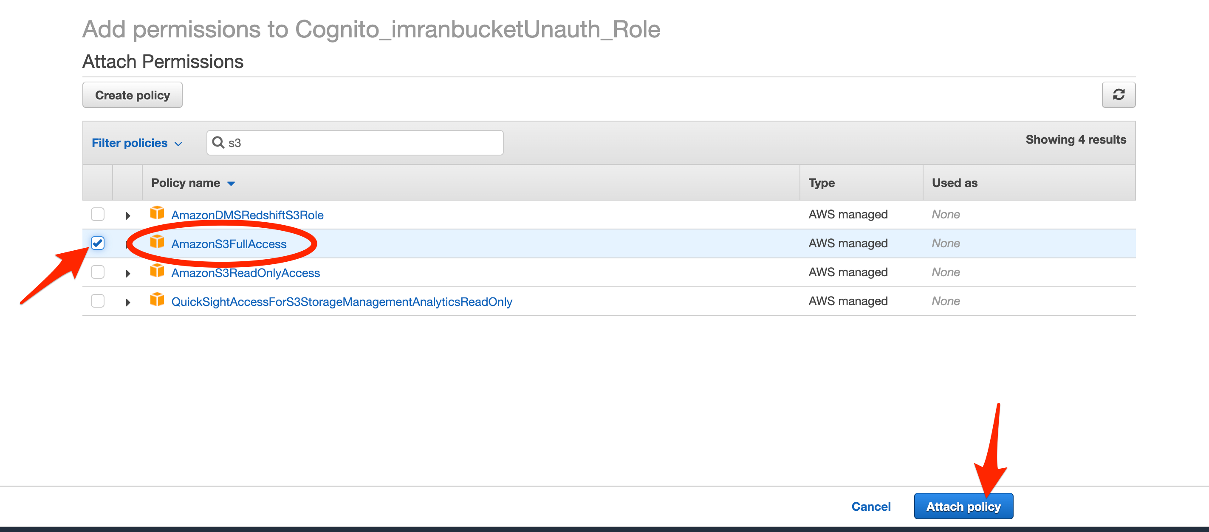Uncheck the AmazonS3FullAccess checkbox
The width and height of the screenshot is (1209, 532).
point(98,243)
